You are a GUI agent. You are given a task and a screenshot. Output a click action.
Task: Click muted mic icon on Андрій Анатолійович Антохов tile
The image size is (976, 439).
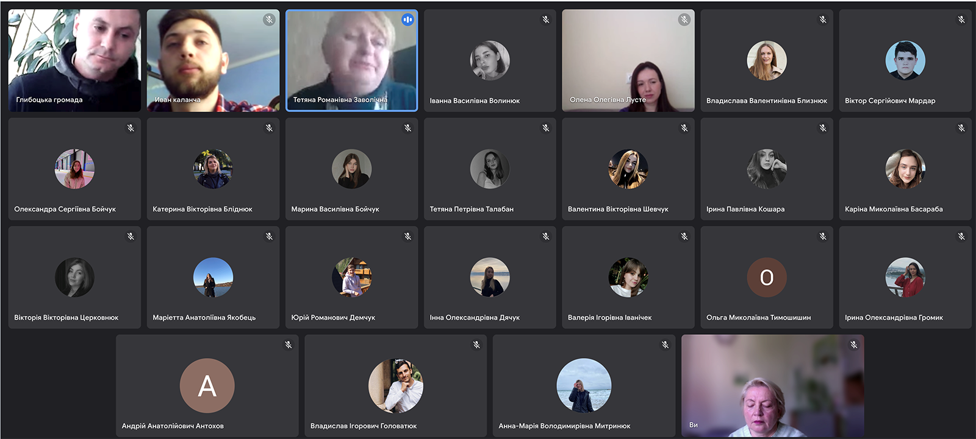pyautogui.click(x=289, y=345)
